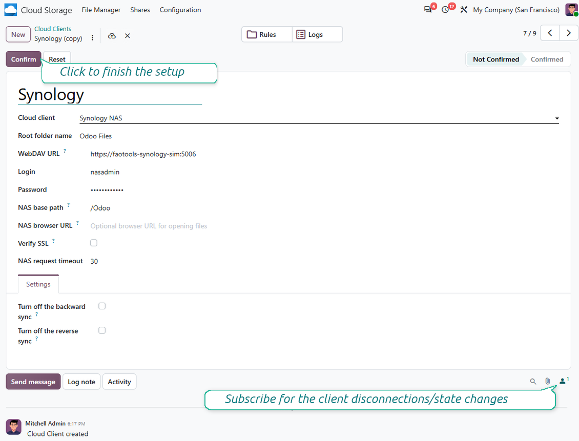The height and width of the screenshot is (441, 579).
Task: Open the Rules smart button
Action: tap(267, 34)
